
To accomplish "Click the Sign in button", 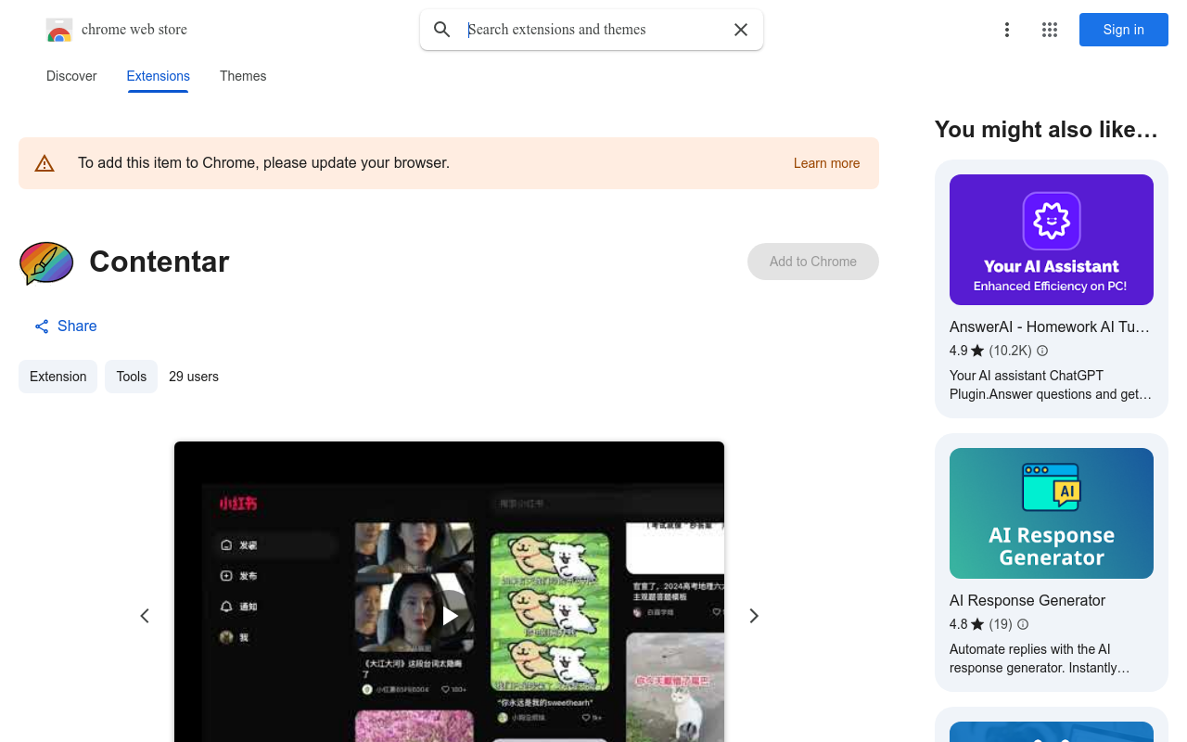I will click(1124, 30).
